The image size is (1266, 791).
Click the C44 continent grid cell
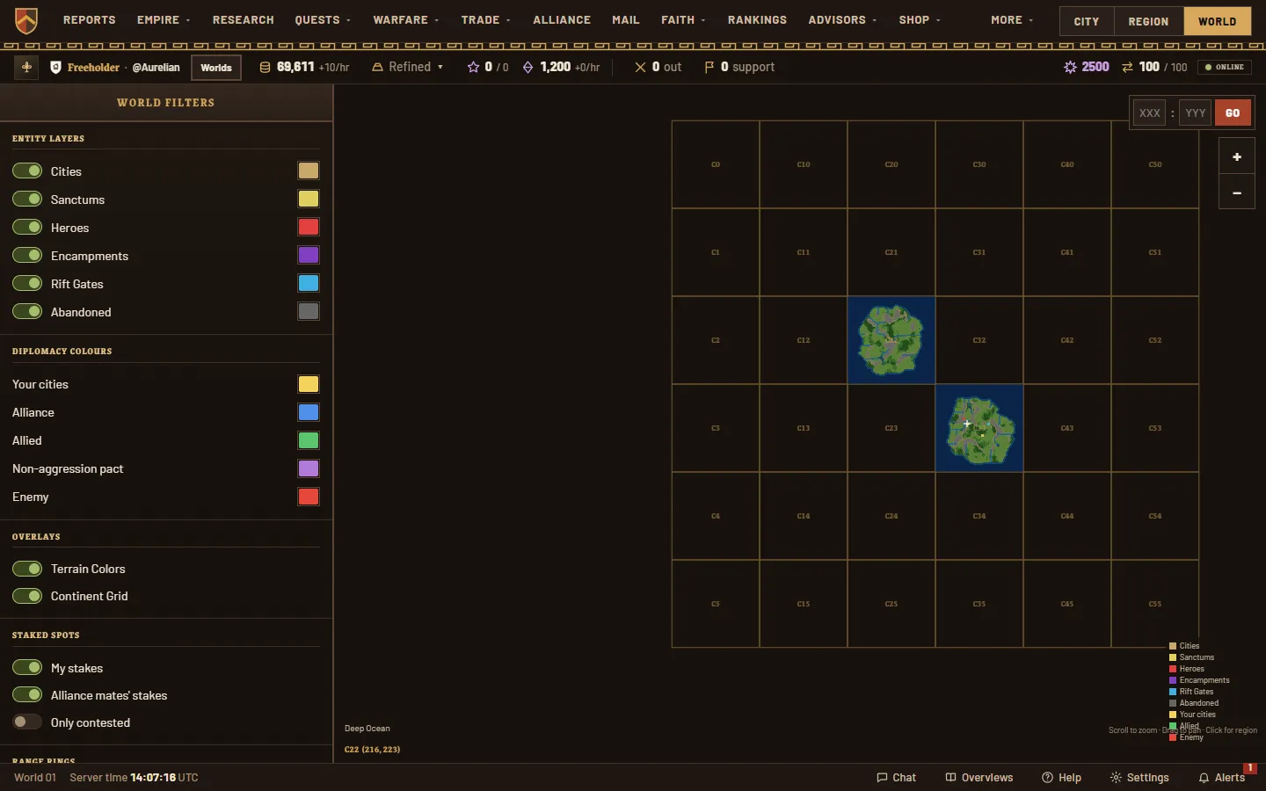[1067, 516]
